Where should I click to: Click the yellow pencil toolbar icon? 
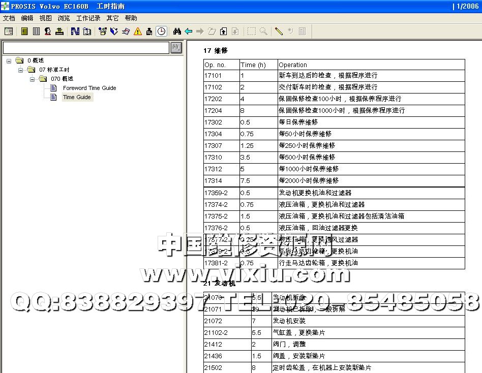point(279,32)
